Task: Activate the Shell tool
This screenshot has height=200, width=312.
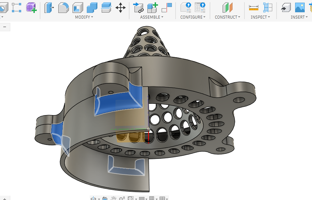Action: [x=78, y=7]
